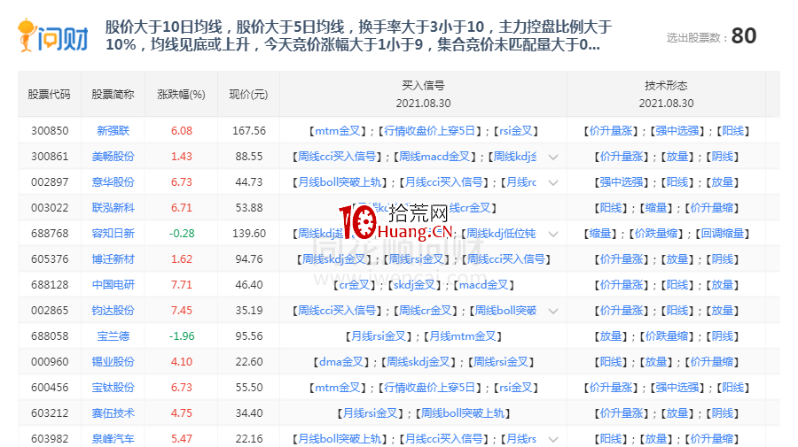
Task: Click 月线mtm金叉 in 宝兰德 row
Action: coord(463,335)
